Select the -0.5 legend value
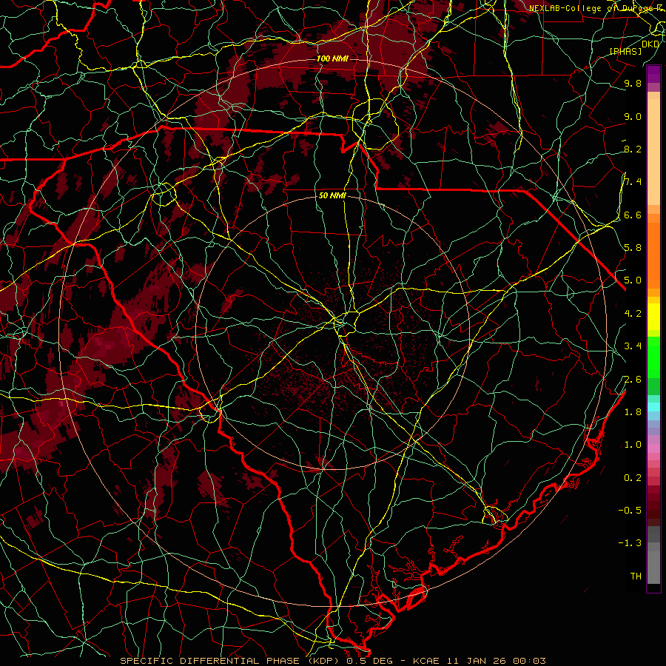The width and height of the screenshot is (666, 666). pos(630,510)
